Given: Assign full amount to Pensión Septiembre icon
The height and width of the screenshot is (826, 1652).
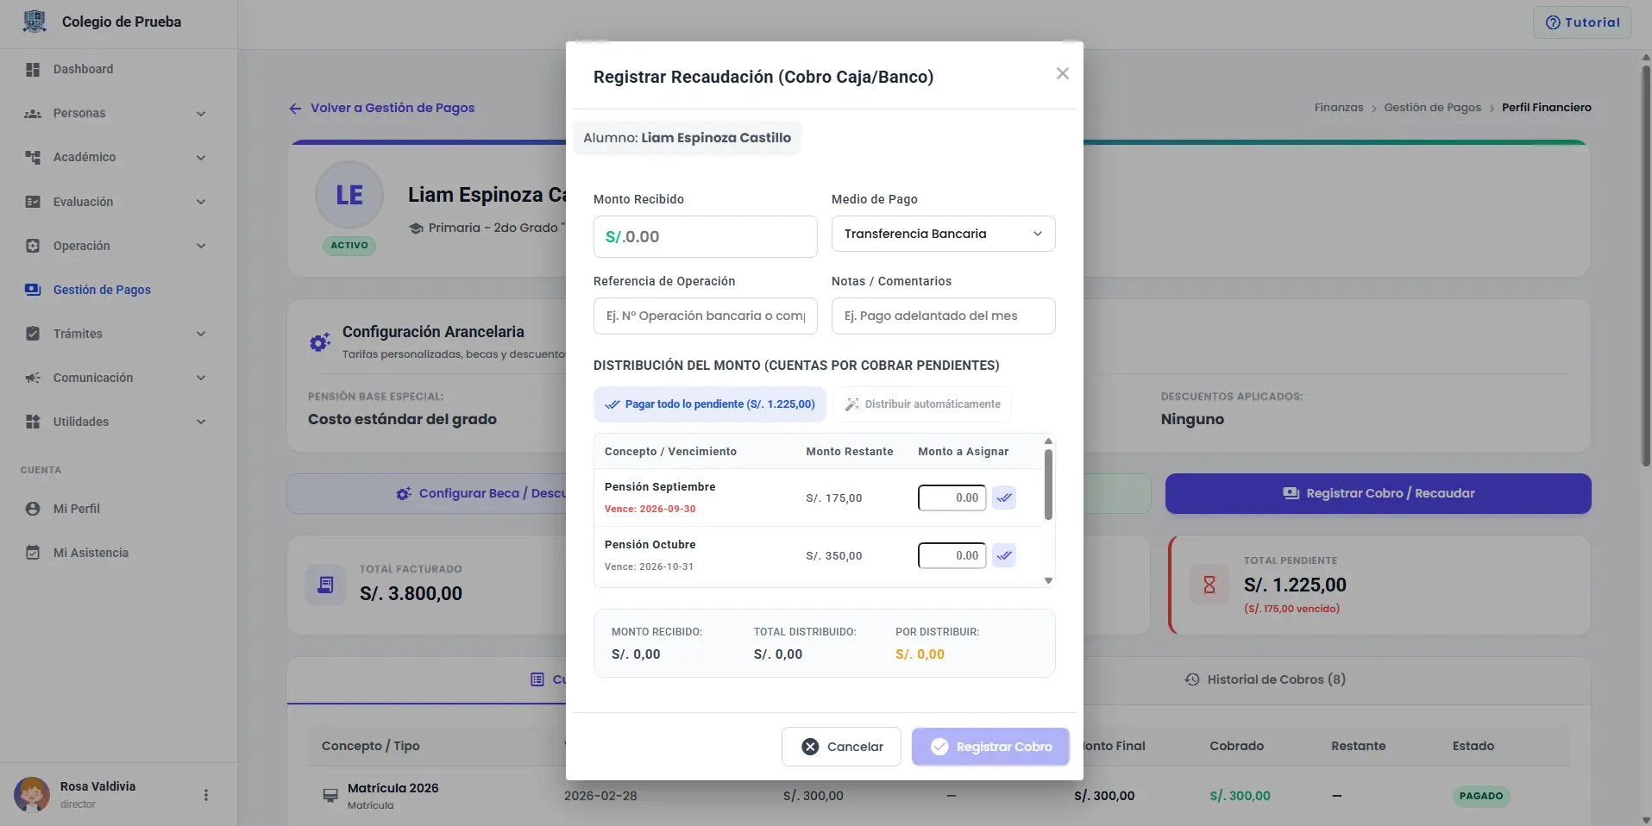Looking at the screenshot, I should tap(1004, 497).
